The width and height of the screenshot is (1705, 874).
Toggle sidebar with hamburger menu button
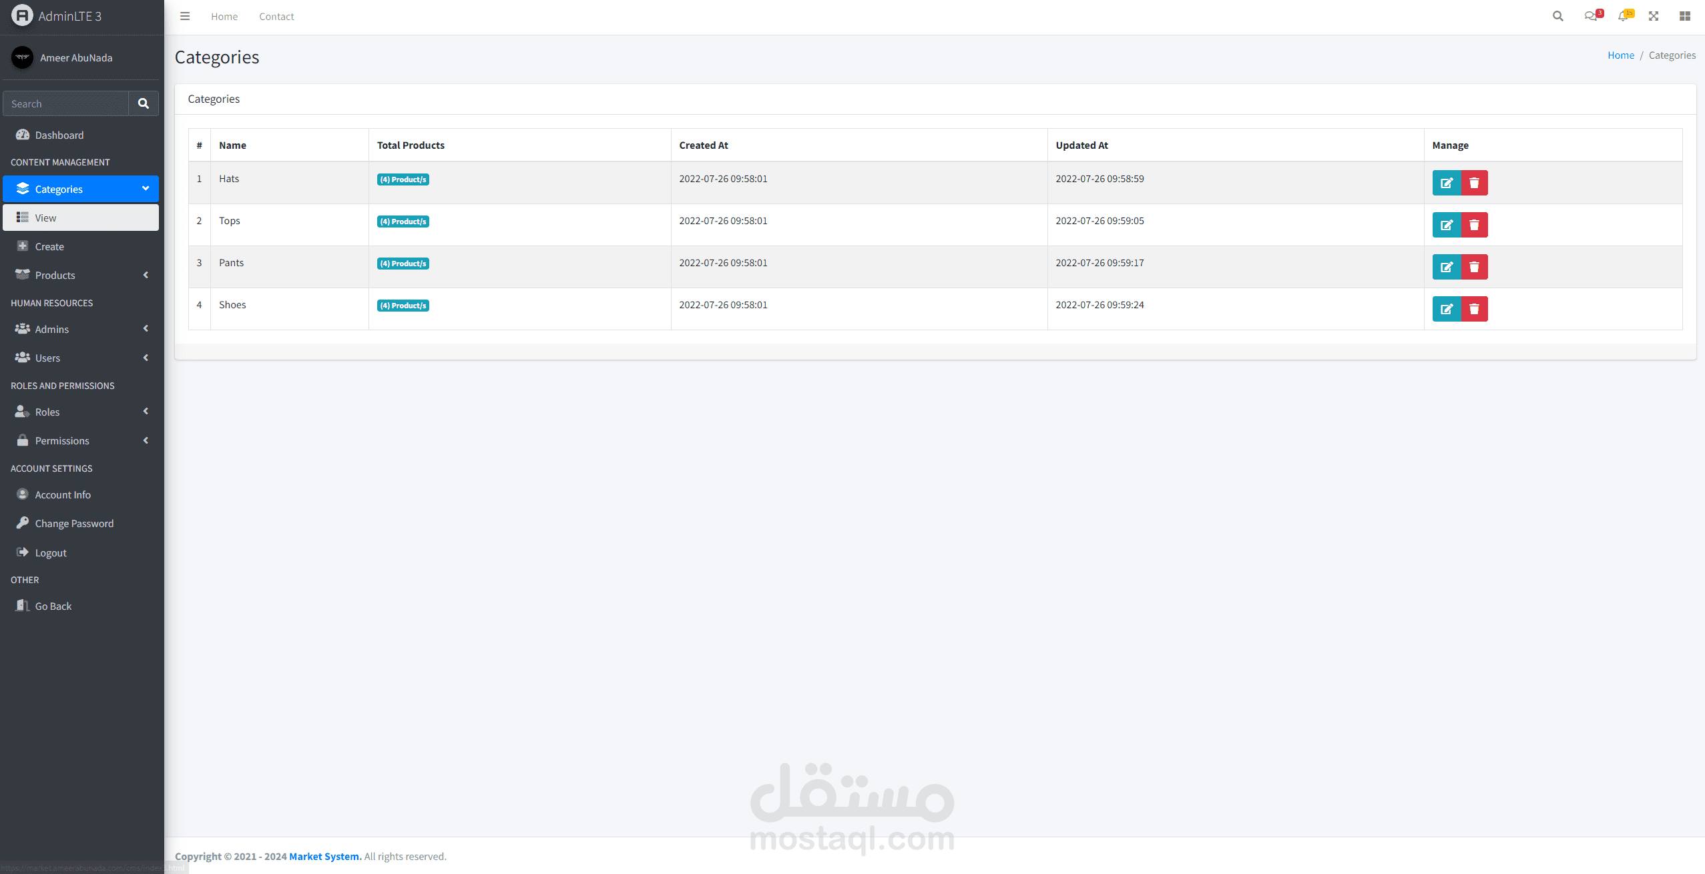click(x=185, y=16)
